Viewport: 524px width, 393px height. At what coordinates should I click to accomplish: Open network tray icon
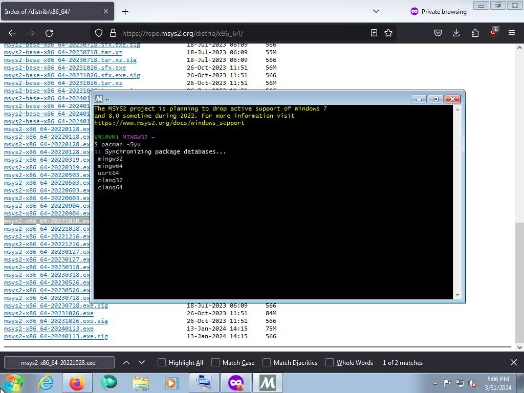tap(460, 383)
